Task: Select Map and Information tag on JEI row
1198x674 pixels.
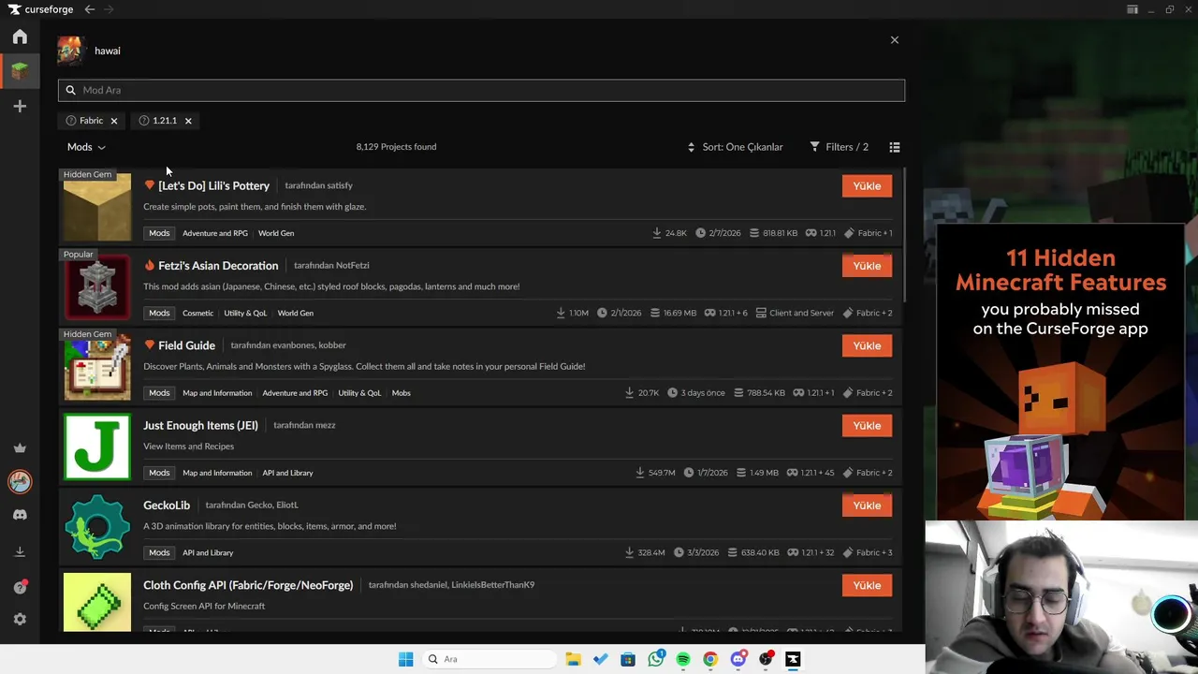Action: tap(217, 473)
